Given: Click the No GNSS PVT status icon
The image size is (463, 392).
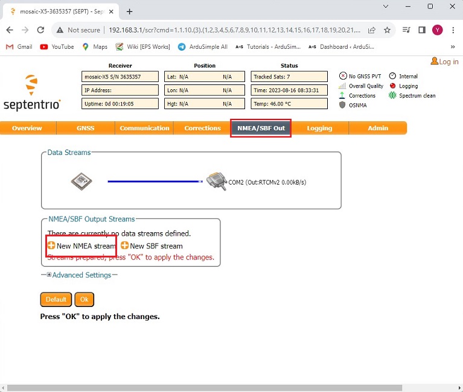Looking at the screenshot, I should point(343,77).
